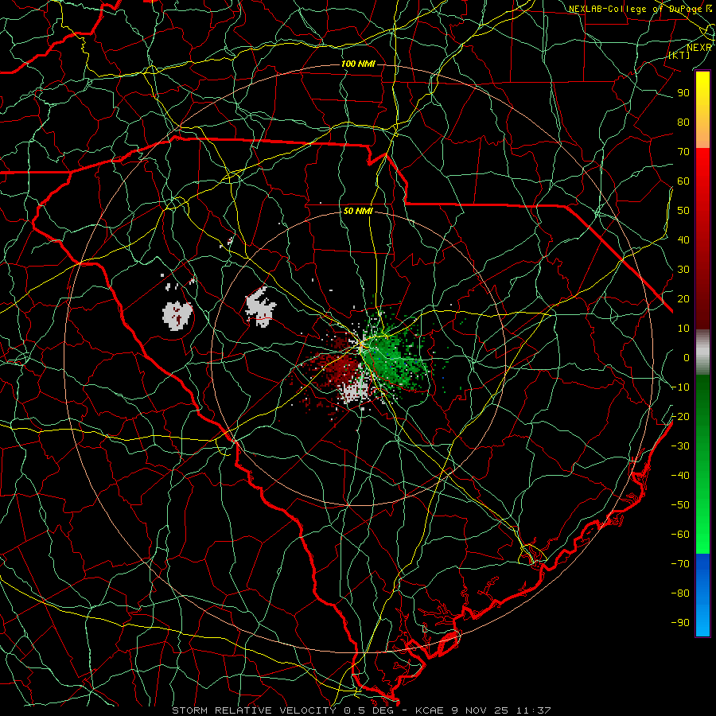The width and height of the screenshot is (716, 716).
Task: Click the -50 label on velocity scale
Action: (680, 505)
